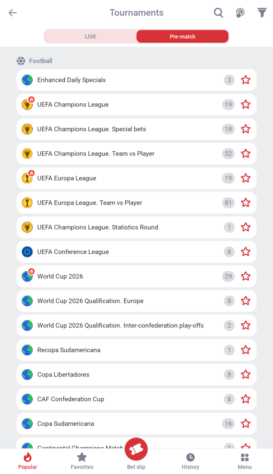Open World Cup 2026 Qualification. Europe row

pos(109,301)
